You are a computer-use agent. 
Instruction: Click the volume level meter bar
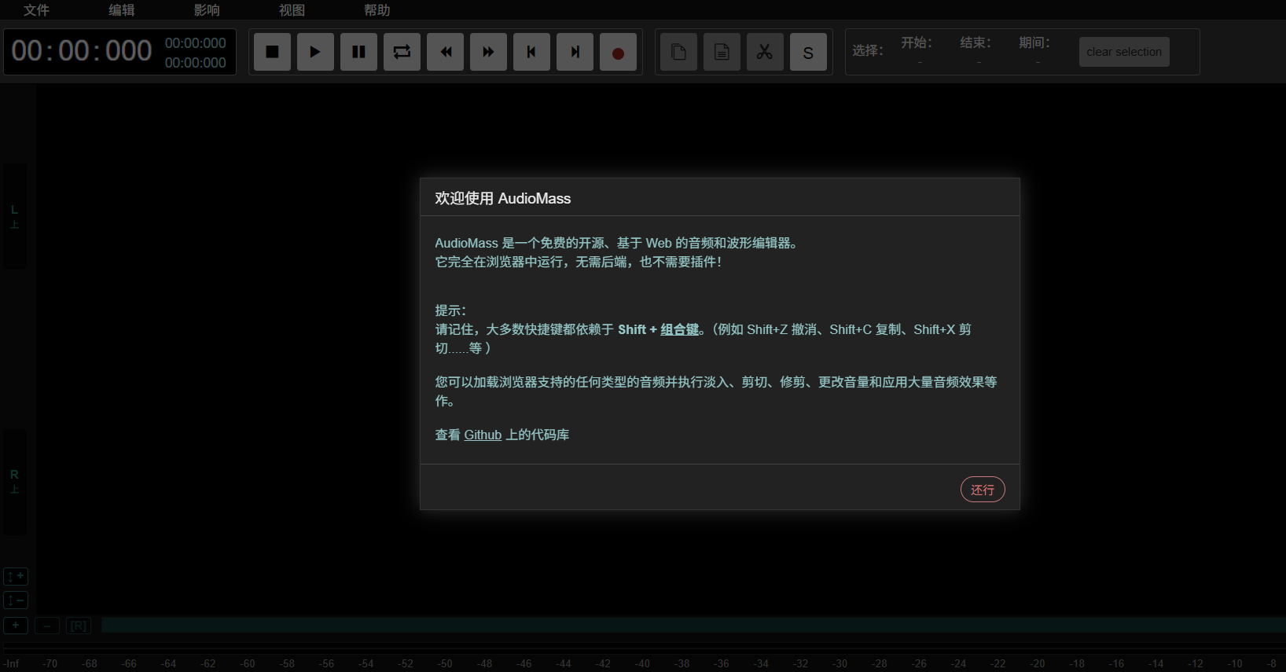pos(643,648)
